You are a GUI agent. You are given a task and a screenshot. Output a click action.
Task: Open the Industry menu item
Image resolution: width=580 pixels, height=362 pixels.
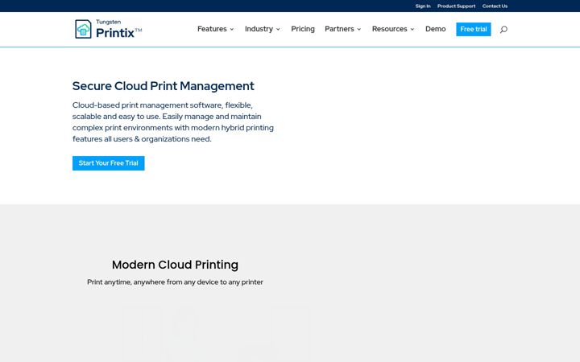pos(259,29)
